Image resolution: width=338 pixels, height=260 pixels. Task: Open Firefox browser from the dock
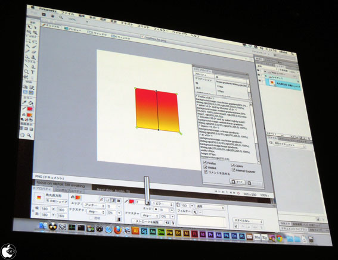[117, 230]
